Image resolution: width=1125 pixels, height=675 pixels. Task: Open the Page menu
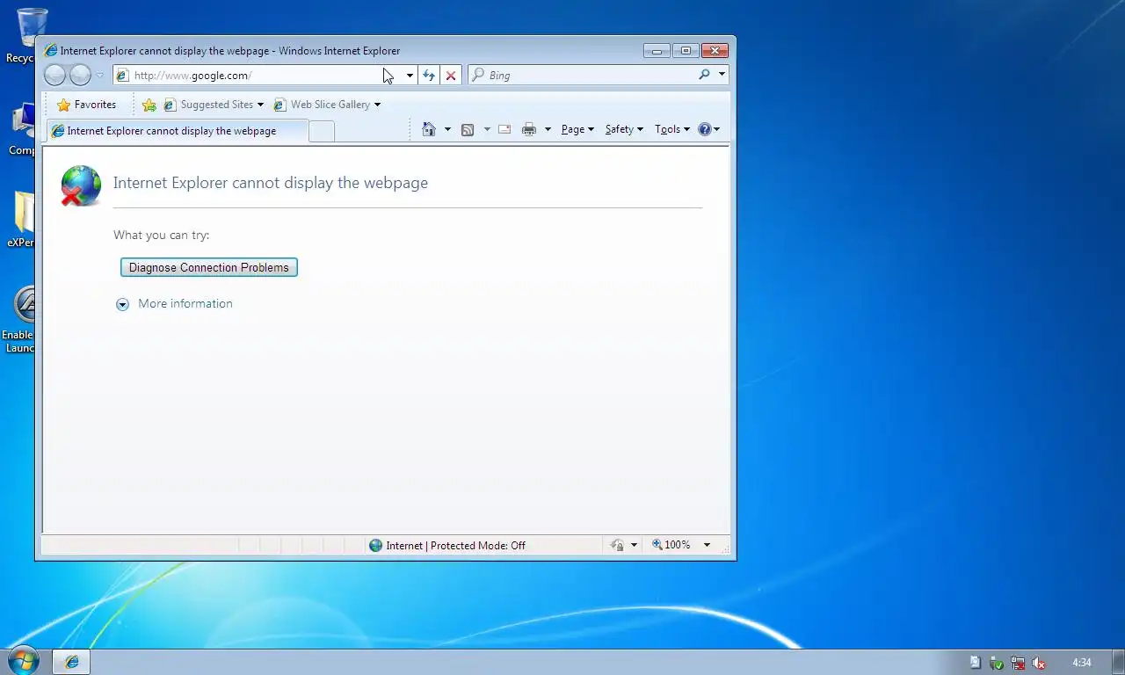(x=577, y=129)
